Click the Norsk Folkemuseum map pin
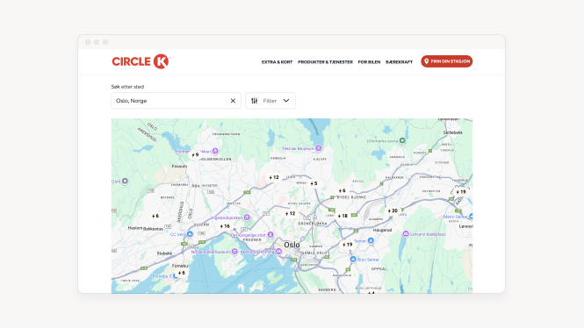Screen dimensions: 584x328 [x=234, y=252]
